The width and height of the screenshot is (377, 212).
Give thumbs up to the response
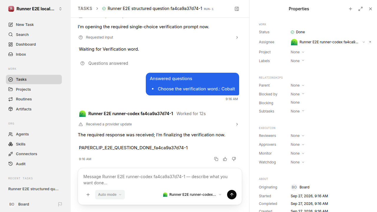(x=225, y=159)
